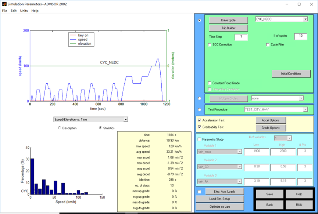Uncheck the Acceleration Test checkbox
This screenshot has width=318, height=214.
(x=200, y=120)
